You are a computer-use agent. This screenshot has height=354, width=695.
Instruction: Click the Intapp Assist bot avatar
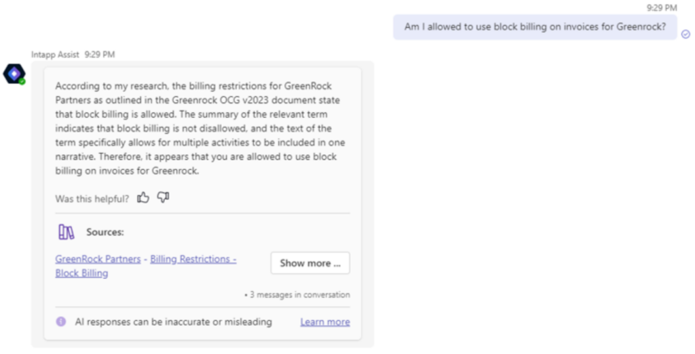[14, 72]
